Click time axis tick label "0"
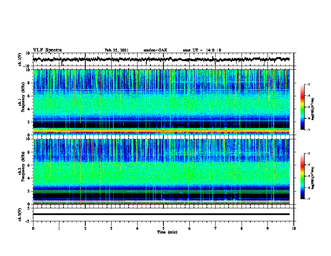 tap(33, 228)
